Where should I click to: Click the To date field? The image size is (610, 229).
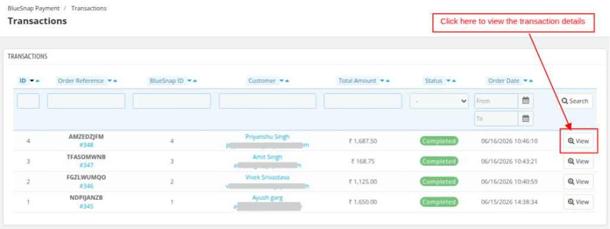(x=496, y=118)
